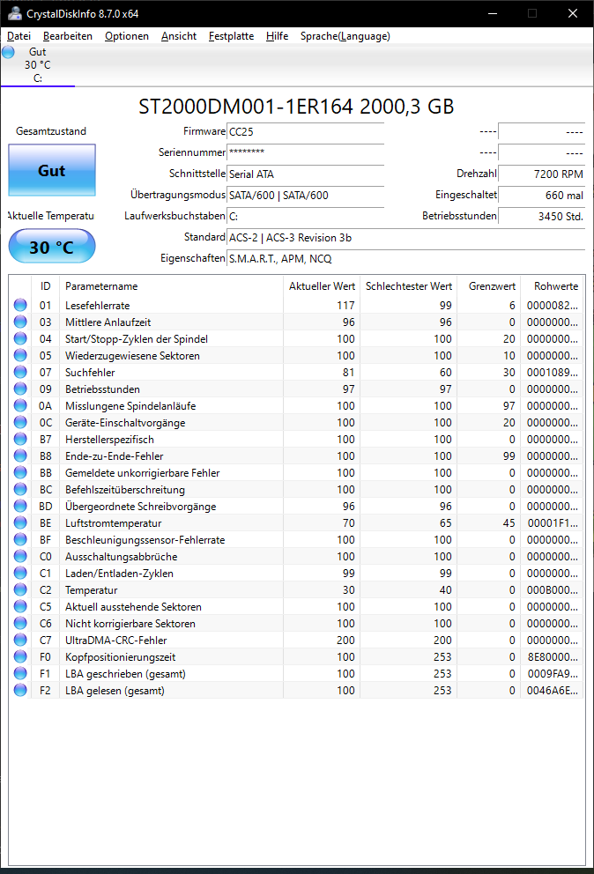The width and height of the screenshot is (594, 874).
Task: Click the Aktueller Wert column header
Action: click(x=322, y=286)
